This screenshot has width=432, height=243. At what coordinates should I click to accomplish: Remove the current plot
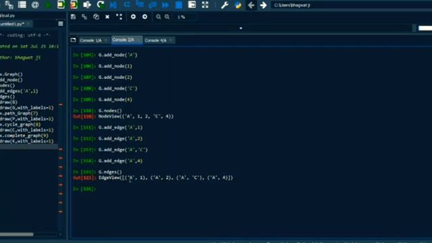pyautogui.click(x=107, y=17)
